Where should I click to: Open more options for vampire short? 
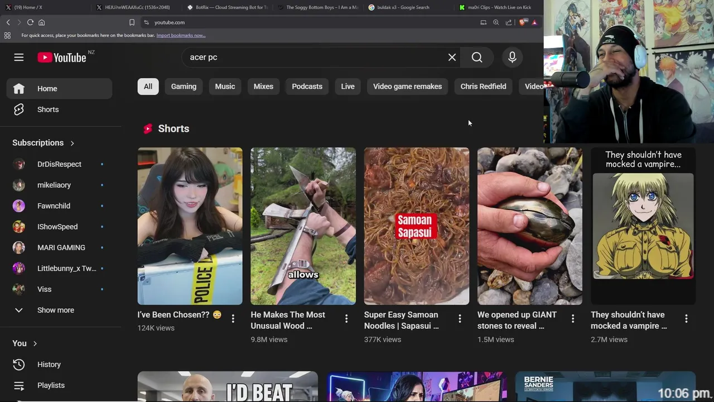[x=686, y=318]
